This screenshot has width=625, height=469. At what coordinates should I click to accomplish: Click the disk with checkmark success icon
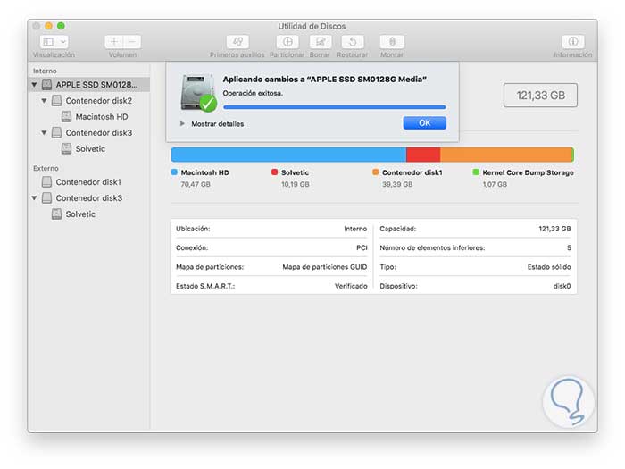point(198,93)
